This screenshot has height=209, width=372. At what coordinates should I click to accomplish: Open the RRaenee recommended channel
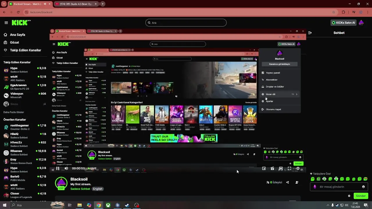[25, 153]
